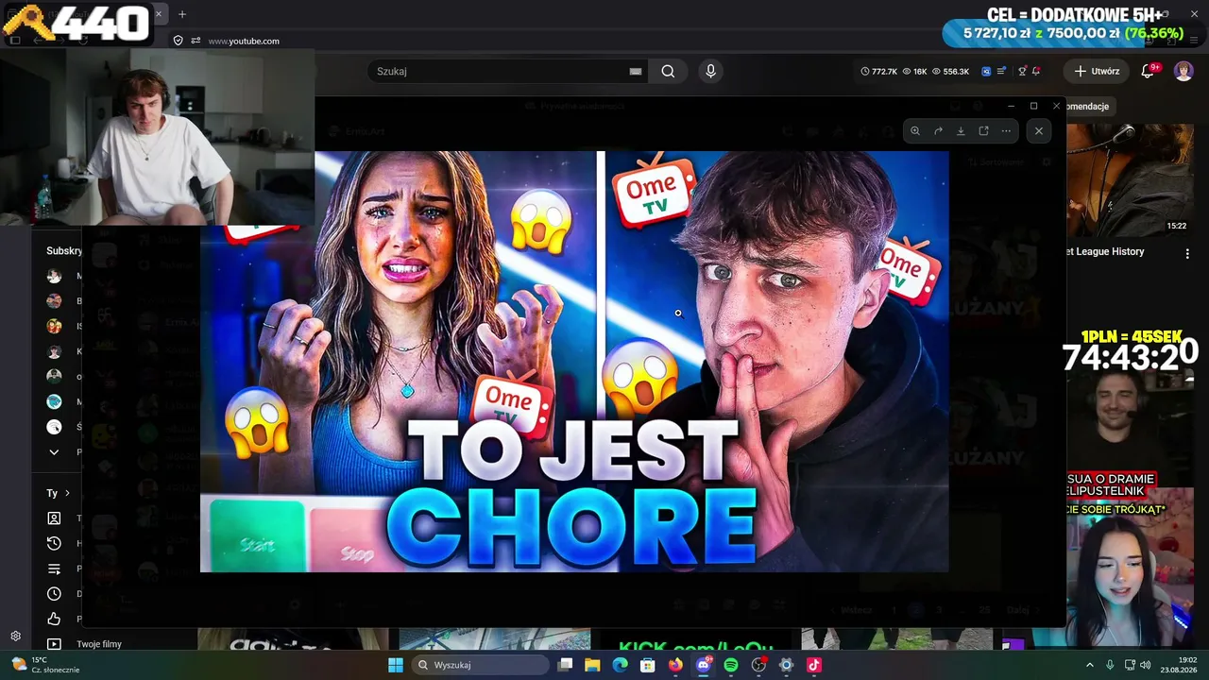Open the weather widget showing 15°C
Screen dimensions: 1209x680
(45, 665)
